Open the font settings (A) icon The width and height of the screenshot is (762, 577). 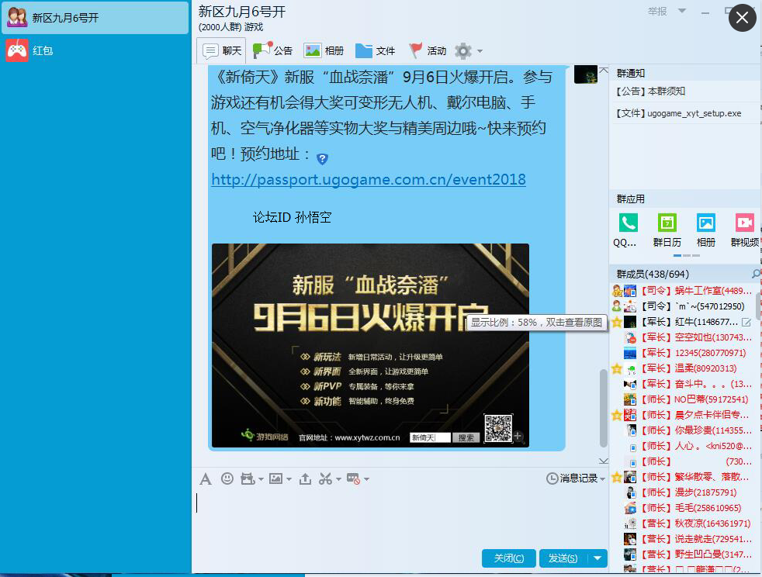tap(206, 479)
